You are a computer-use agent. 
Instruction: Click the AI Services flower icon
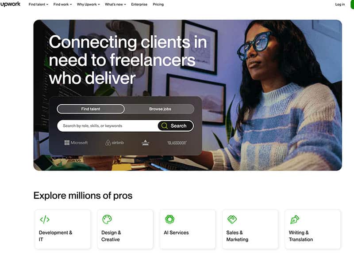coord(169,219)
